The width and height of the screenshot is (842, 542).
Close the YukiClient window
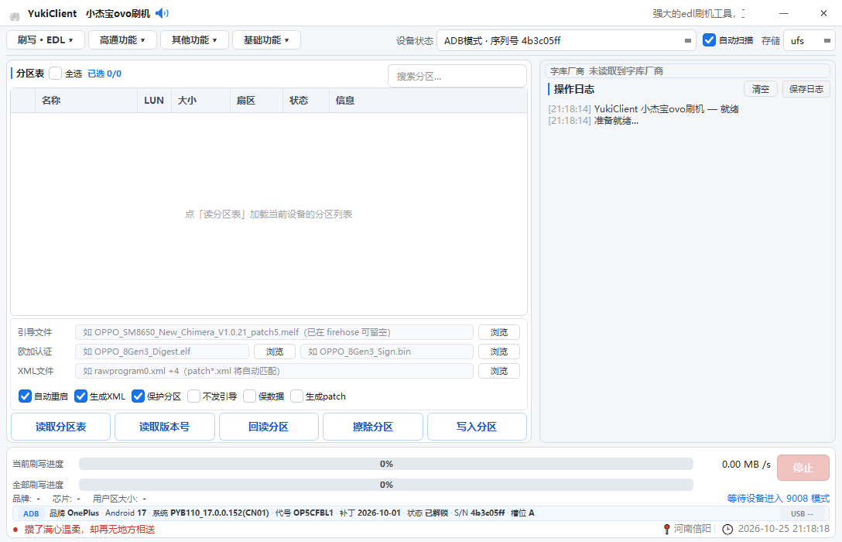tap(823, 13)
